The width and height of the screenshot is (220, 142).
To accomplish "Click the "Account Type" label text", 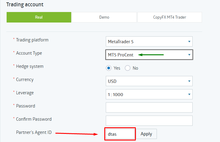I will [29, 53].
